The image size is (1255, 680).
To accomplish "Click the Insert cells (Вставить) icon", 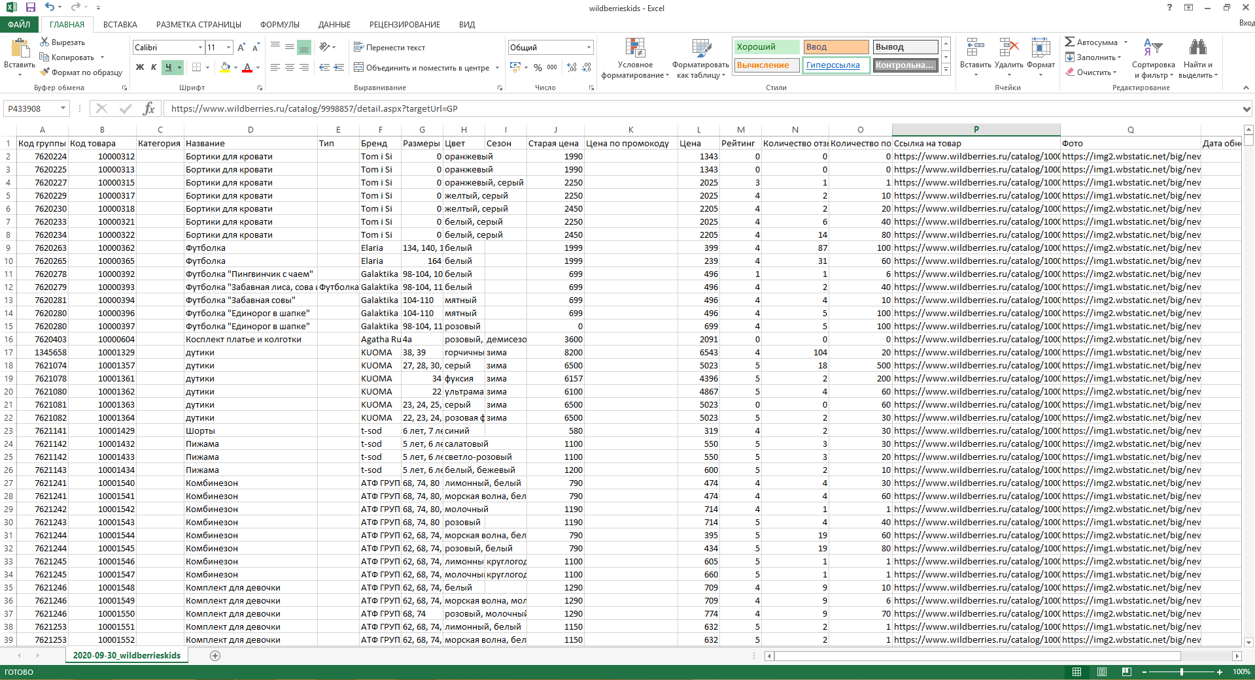I will pos(975,48).
